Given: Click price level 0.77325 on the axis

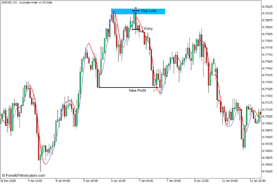Looking at the screenshot, I should [267, 89].
